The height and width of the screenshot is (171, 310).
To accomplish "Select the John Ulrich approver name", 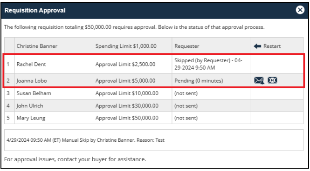I will pyautogui.click(x=30, y=106).
